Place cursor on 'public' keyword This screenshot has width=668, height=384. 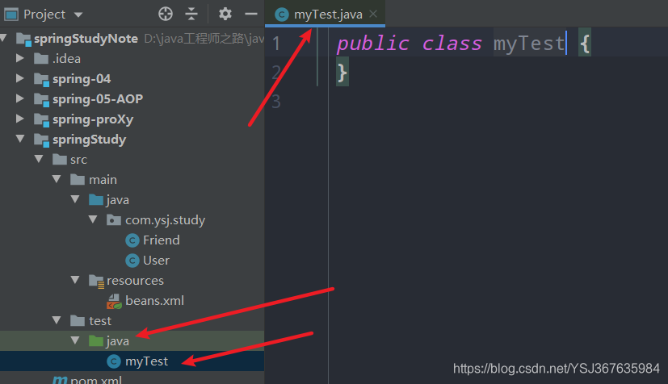click(x=373, y=44)
